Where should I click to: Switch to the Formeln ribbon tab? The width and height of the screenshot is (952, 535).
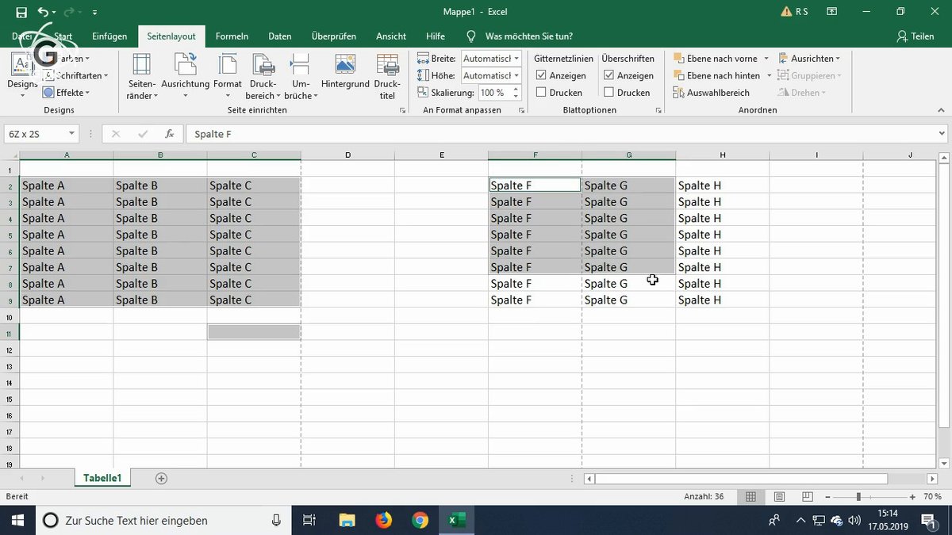click(232, 36)
